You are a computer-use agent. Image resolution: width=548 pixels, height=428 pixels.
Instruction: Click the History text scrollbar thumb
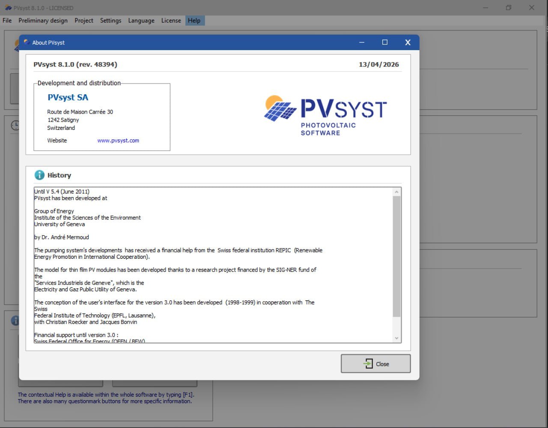(x=396, y=257)
